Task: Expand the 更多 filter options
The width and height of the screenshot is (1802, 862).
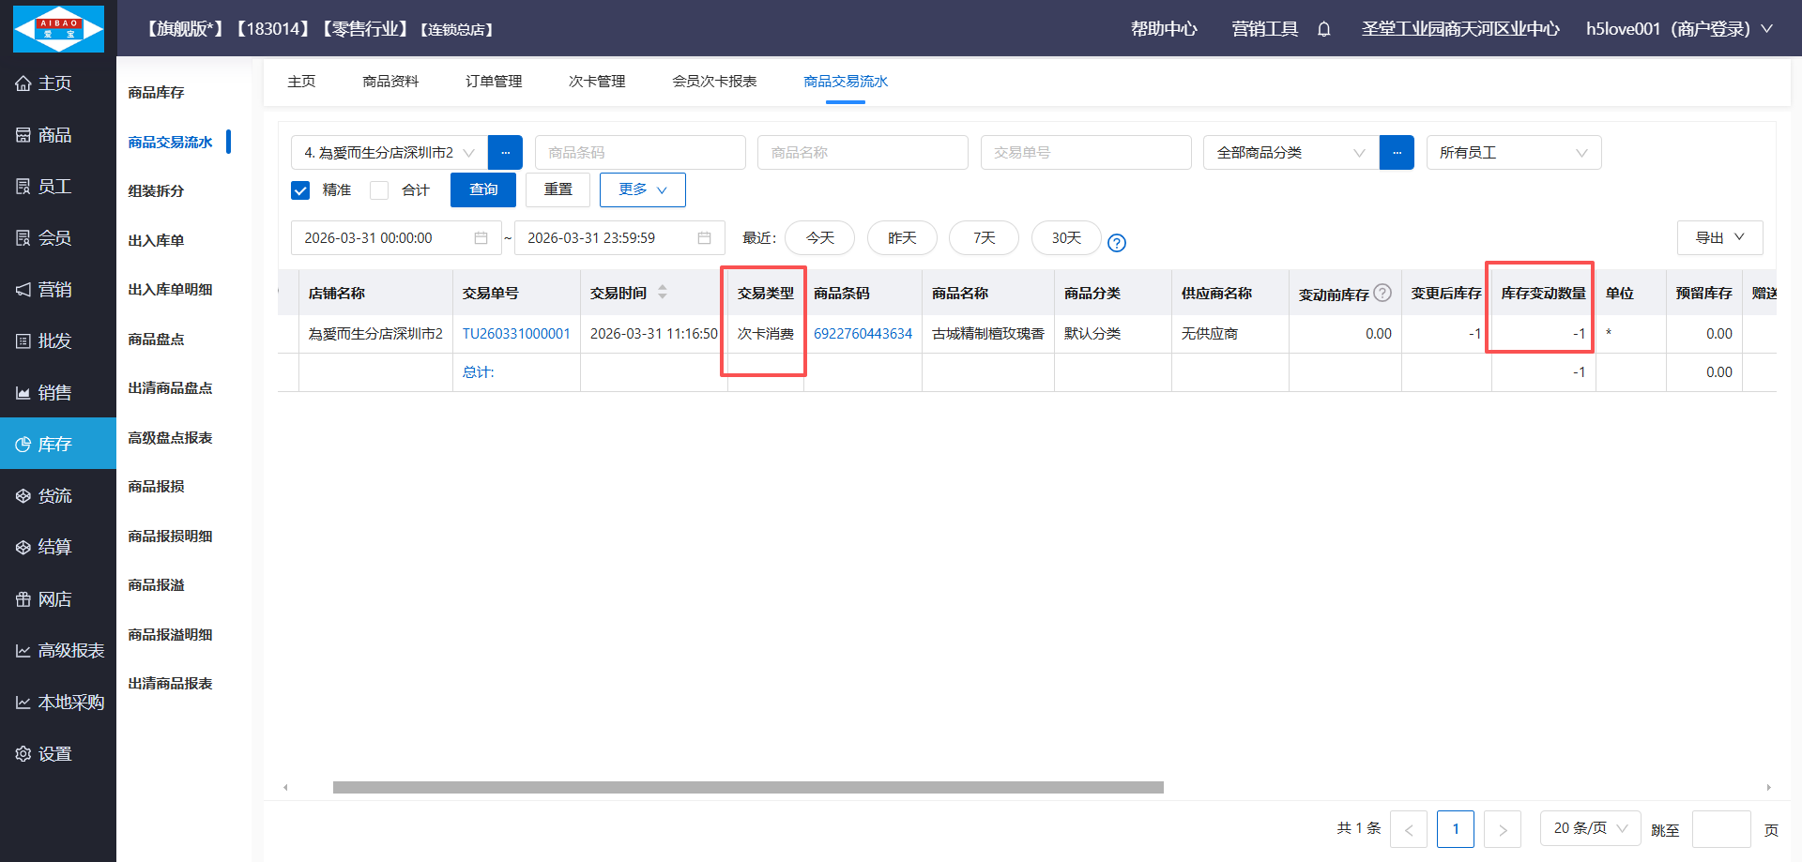Action: [x=642, y=189]
